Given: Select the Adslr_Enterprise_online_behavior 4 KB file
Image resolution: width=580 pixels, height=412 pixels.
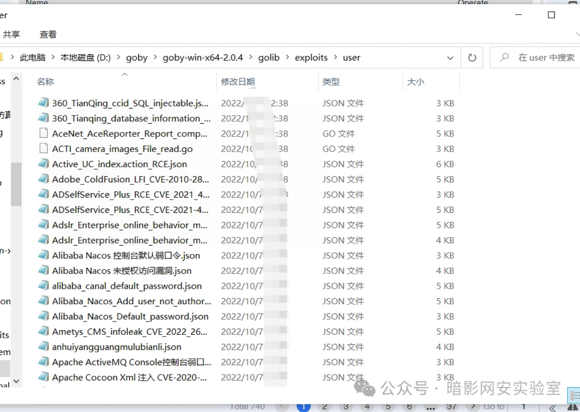Looking at the screenshot, I should coord(129,240).
